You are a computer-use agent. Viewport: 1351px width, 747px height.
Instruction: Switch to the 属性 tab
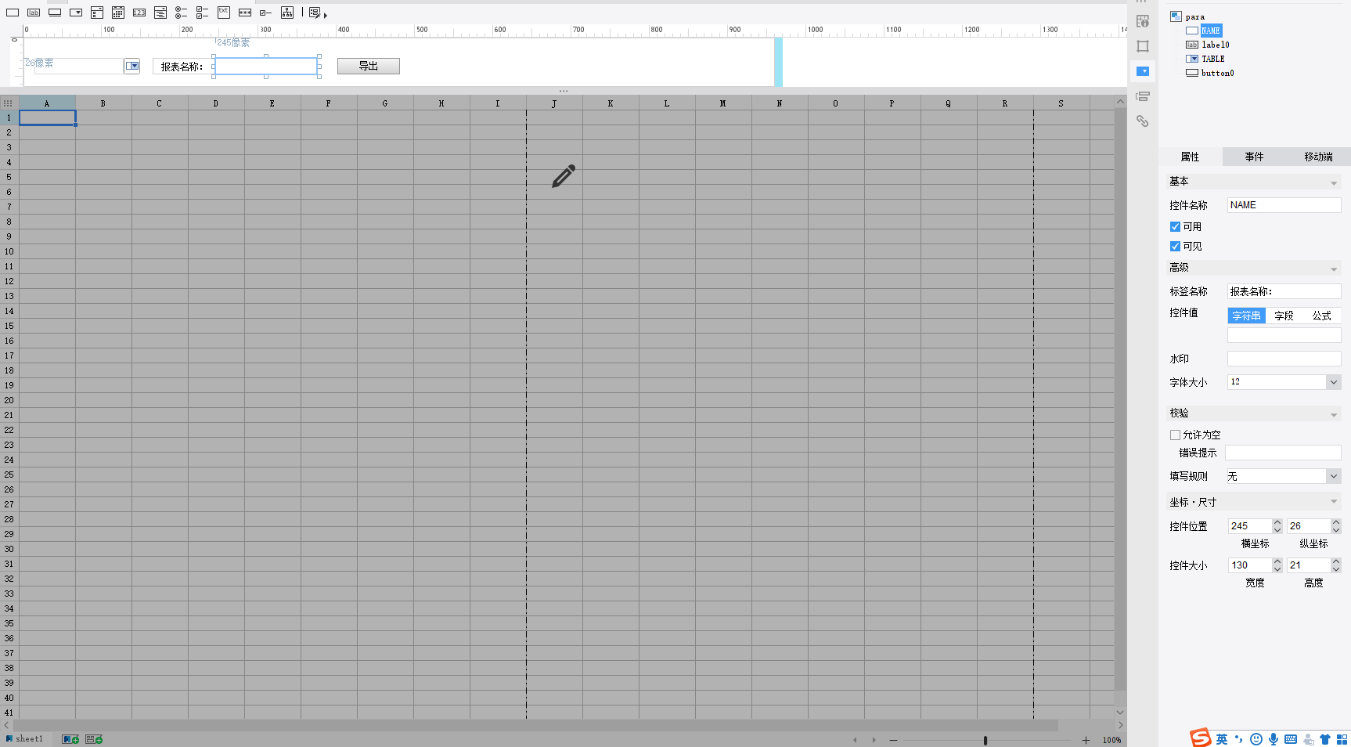(x=1190, y=157)
